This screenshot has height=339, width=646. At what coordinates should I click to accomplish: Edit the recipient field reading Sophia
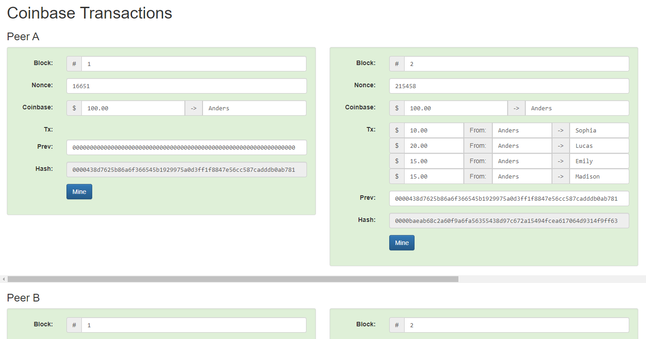coord(599,130)
